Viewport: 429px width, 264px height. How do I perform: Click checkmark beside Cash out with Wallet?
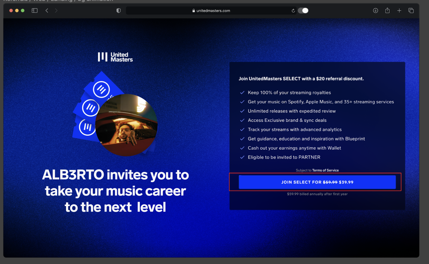242,148
